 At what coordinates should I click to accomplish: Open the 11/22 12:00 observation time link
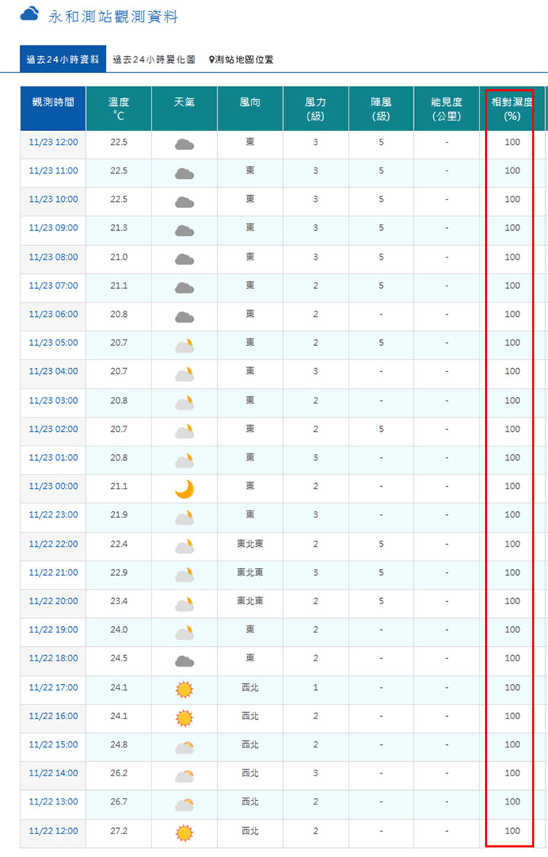click(53, 831)
